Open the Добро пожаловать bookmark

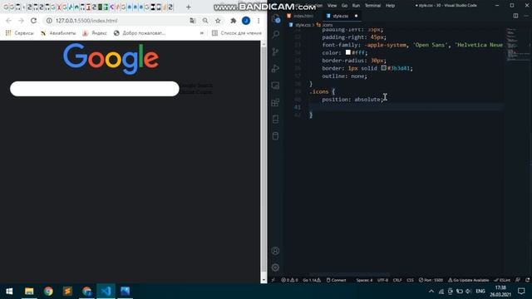140,33
